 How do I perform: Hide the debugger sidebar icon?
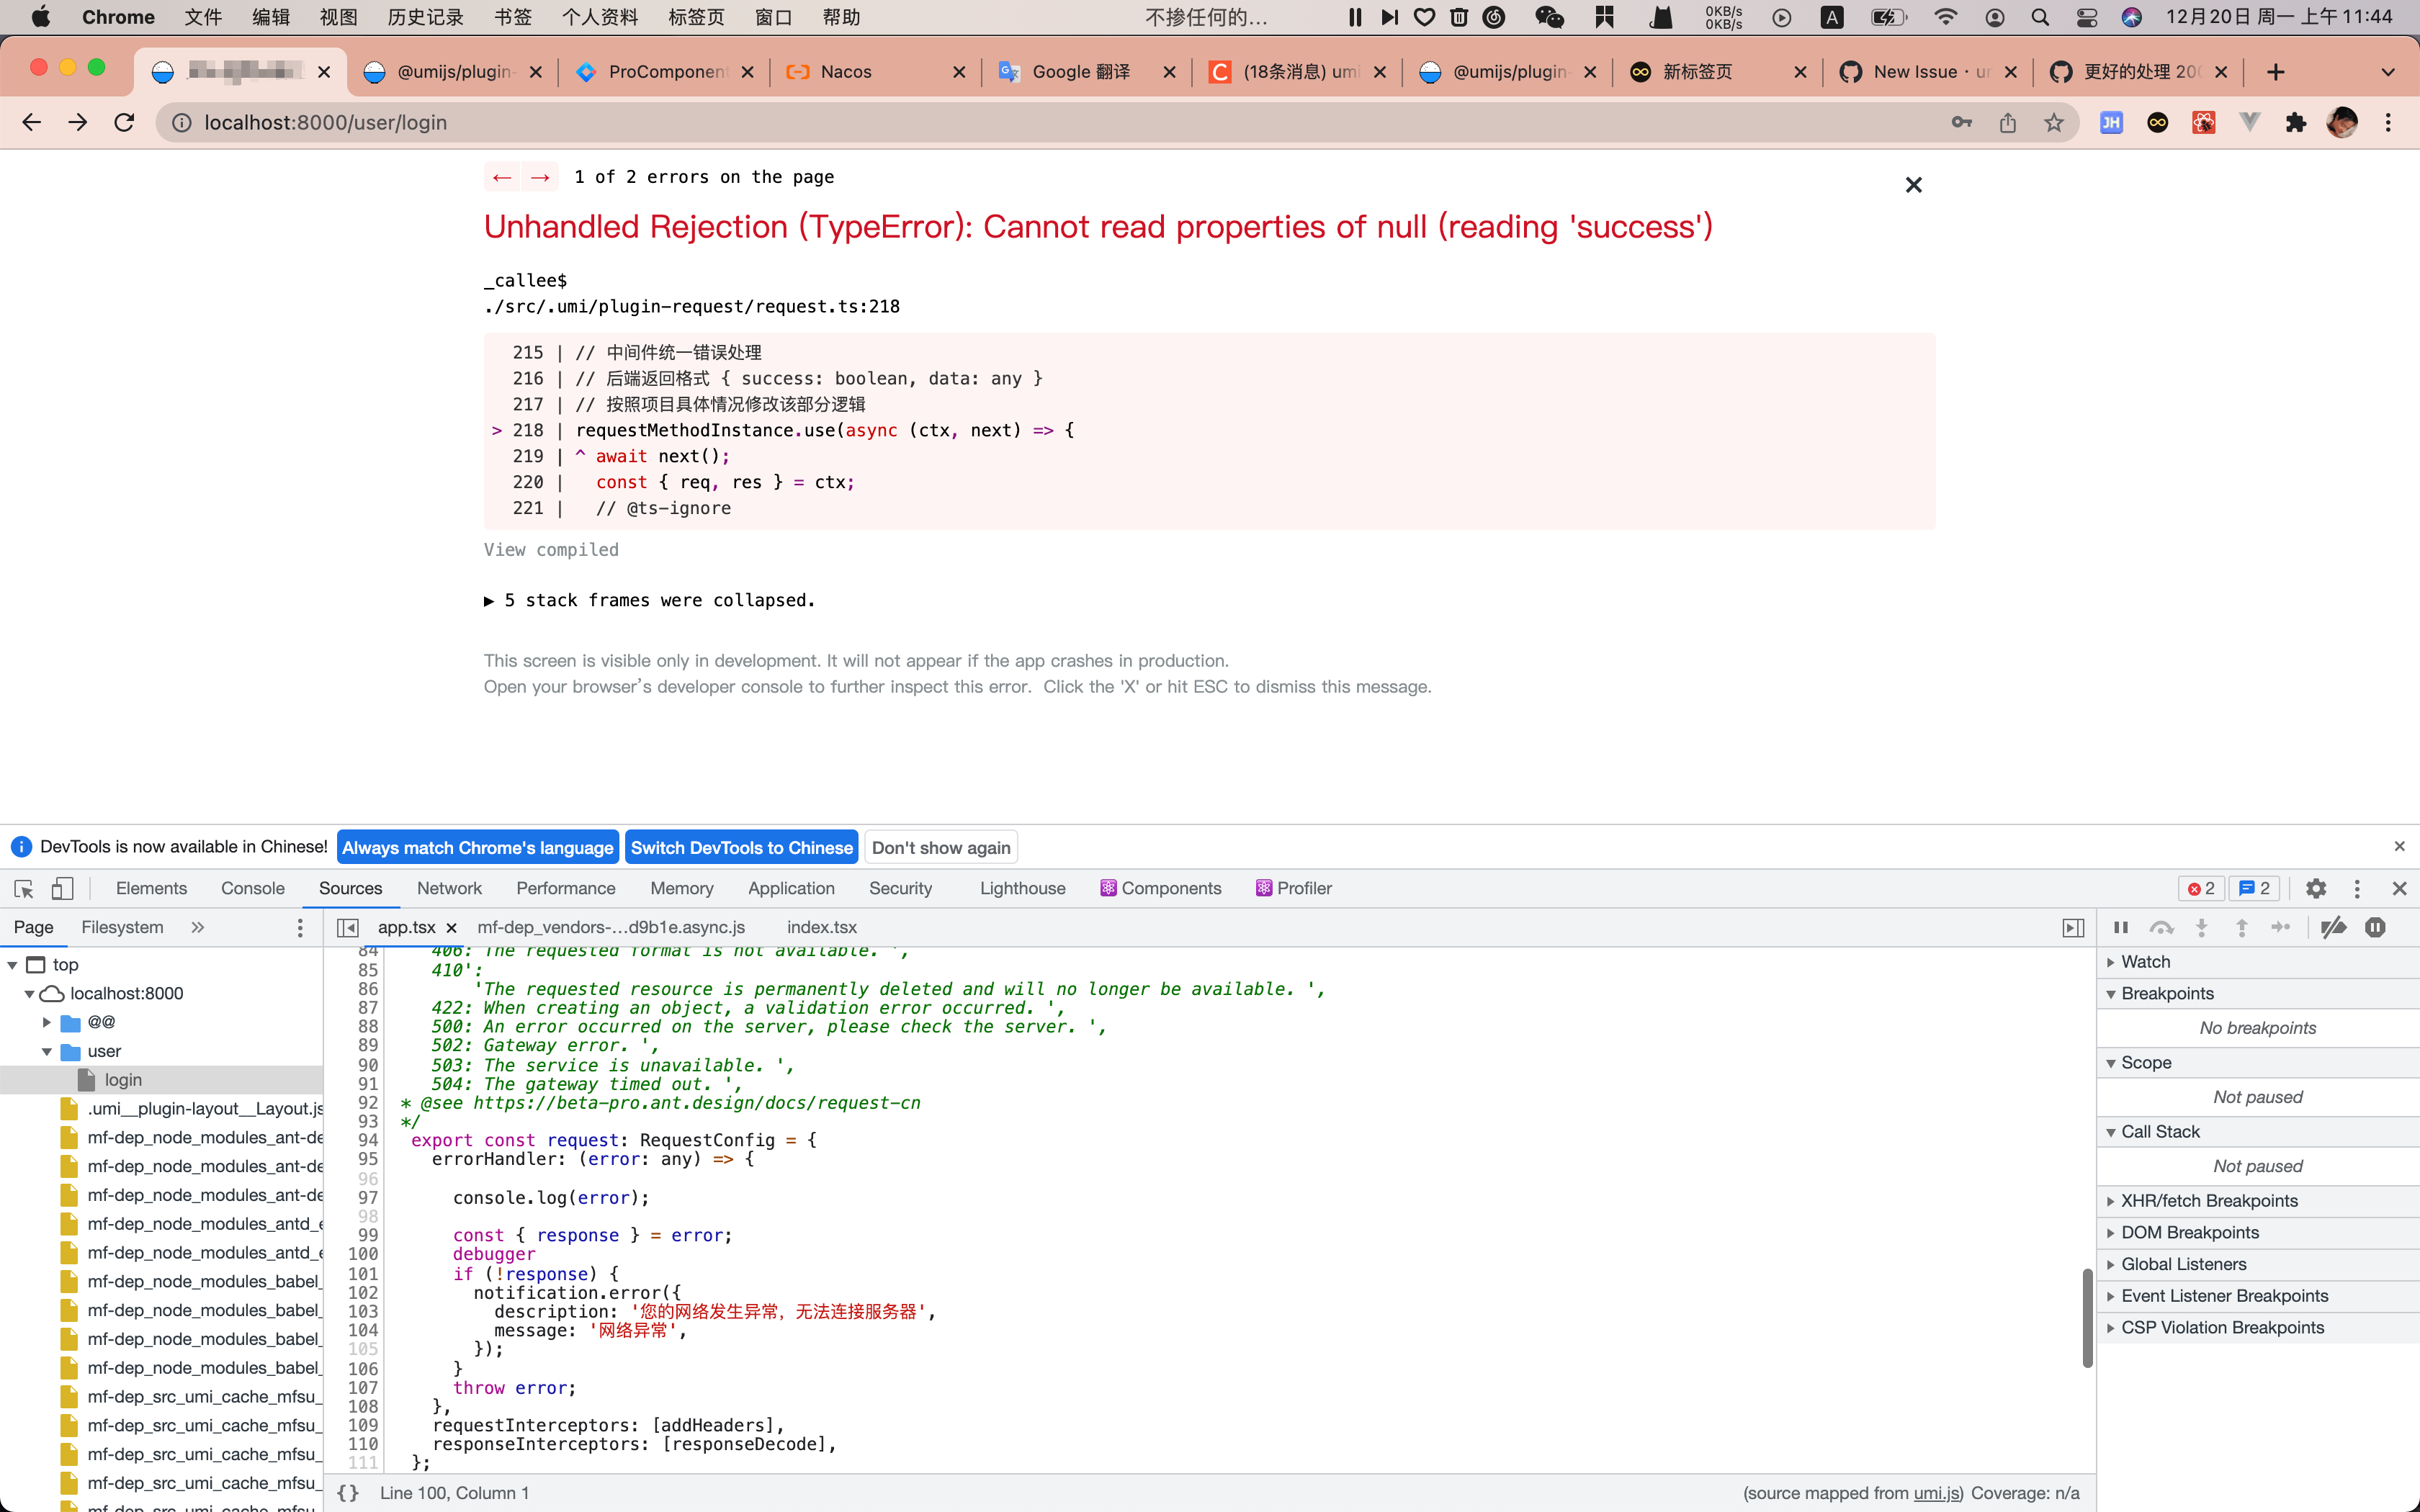point(2073,927)
